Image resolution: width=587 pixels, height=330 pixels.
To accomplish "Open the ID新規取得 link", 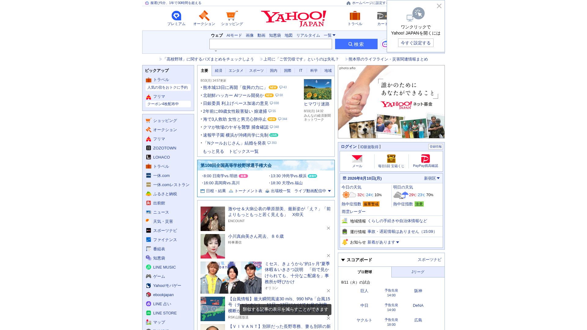I will click(369, 147).
